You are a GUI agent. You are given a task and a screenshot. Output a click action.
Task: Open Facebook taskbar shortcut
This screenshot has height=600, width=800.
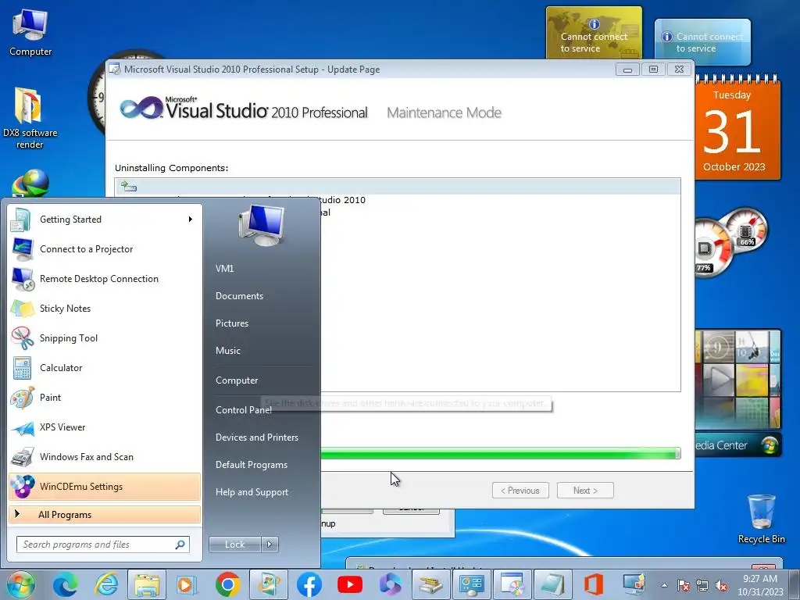[x=309, y=584]
